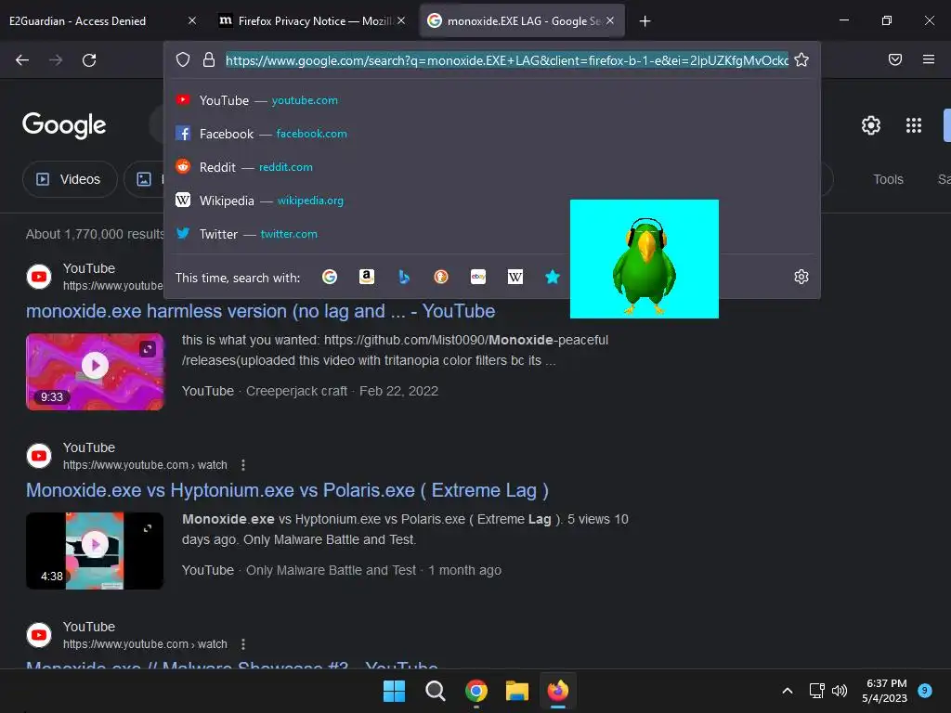951x713 pixels.
Task: Choose Wikipedia suggestion in URL dropdown
Action: [492, 201]
